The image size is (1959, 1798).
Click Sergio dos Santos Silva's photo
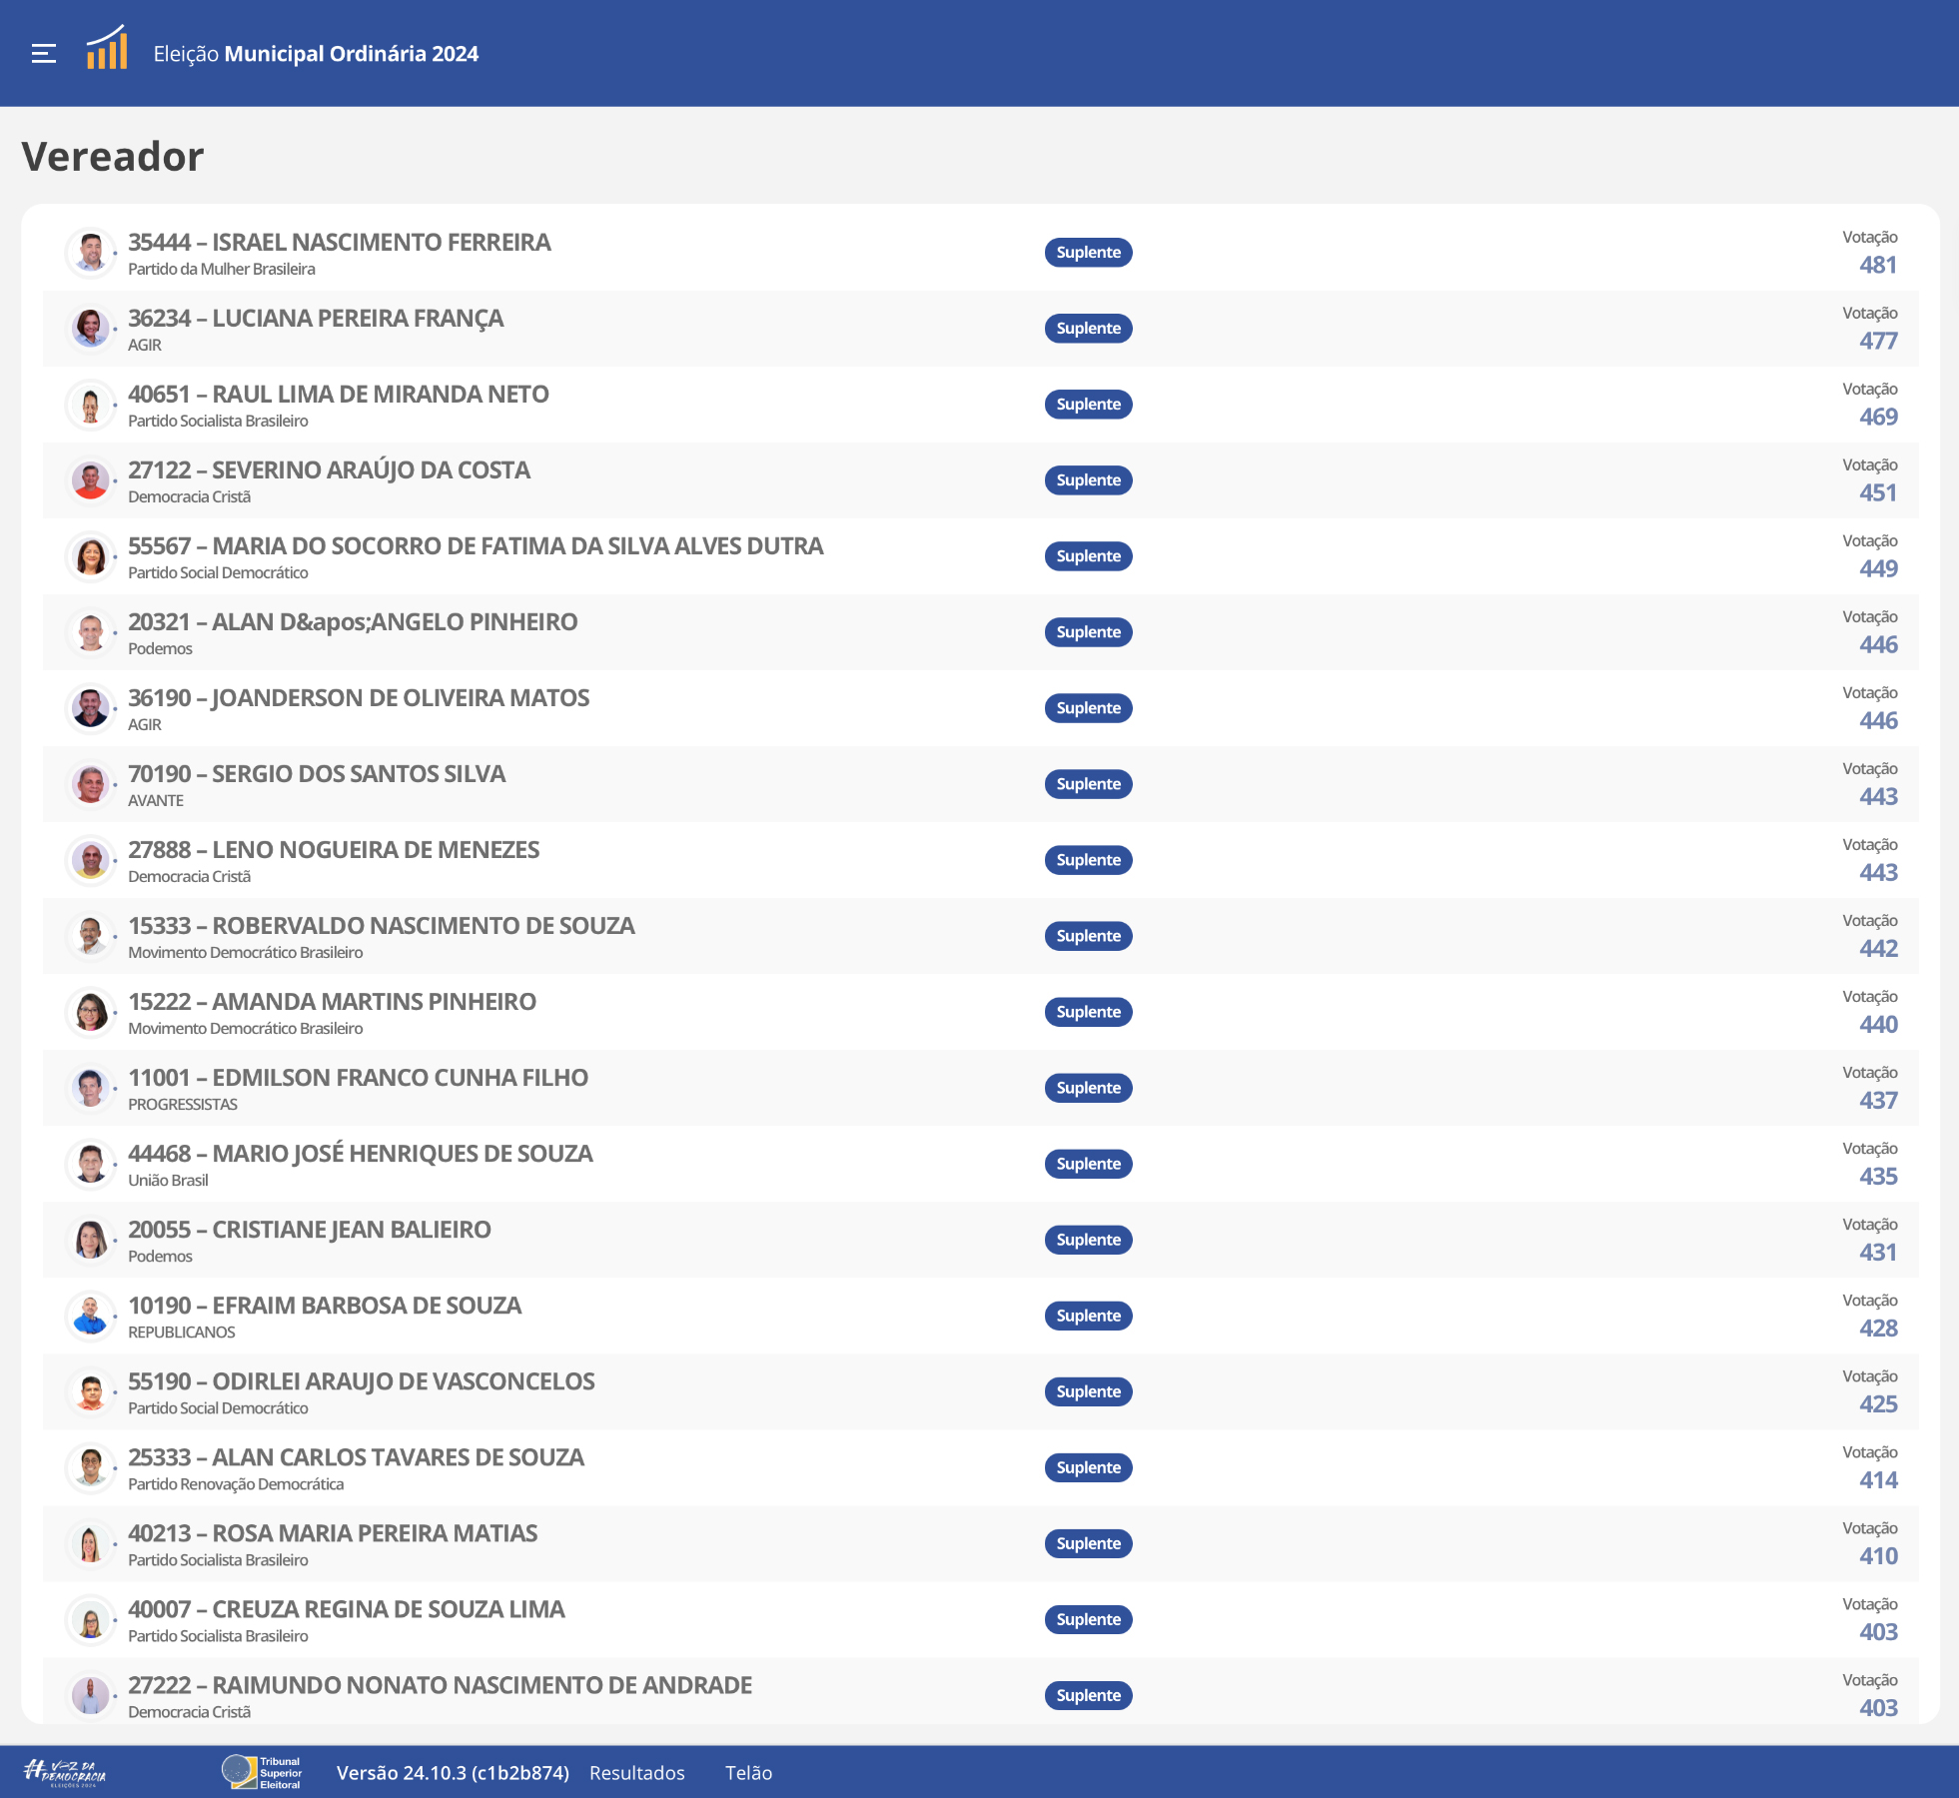(91, 784)
